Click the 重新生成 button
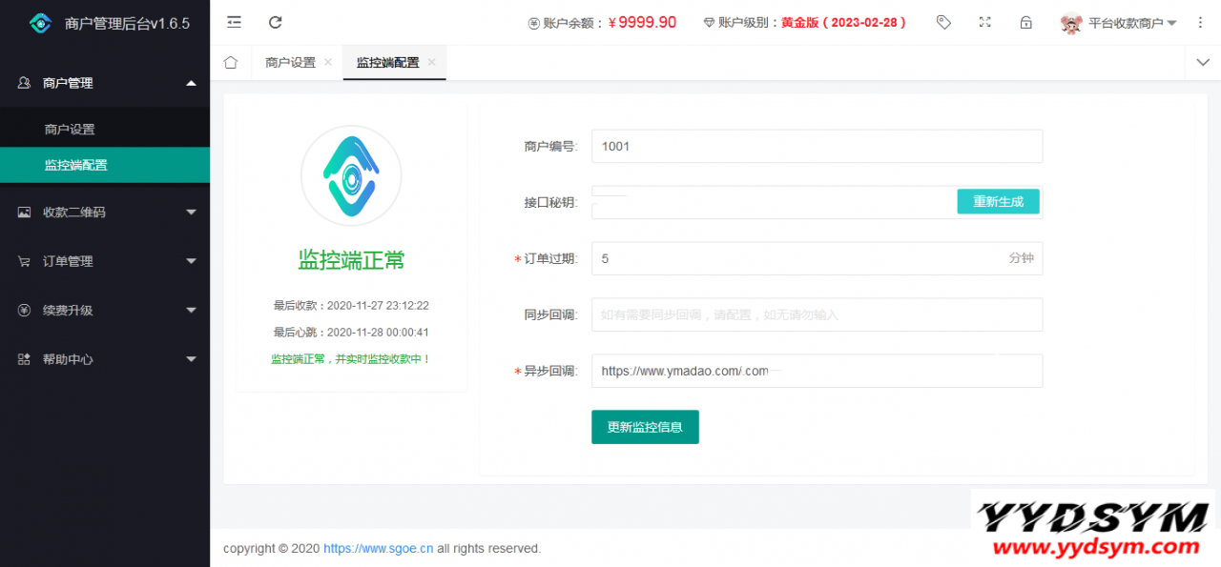This screenshot has width=1221, height=567. click(998, 201)
